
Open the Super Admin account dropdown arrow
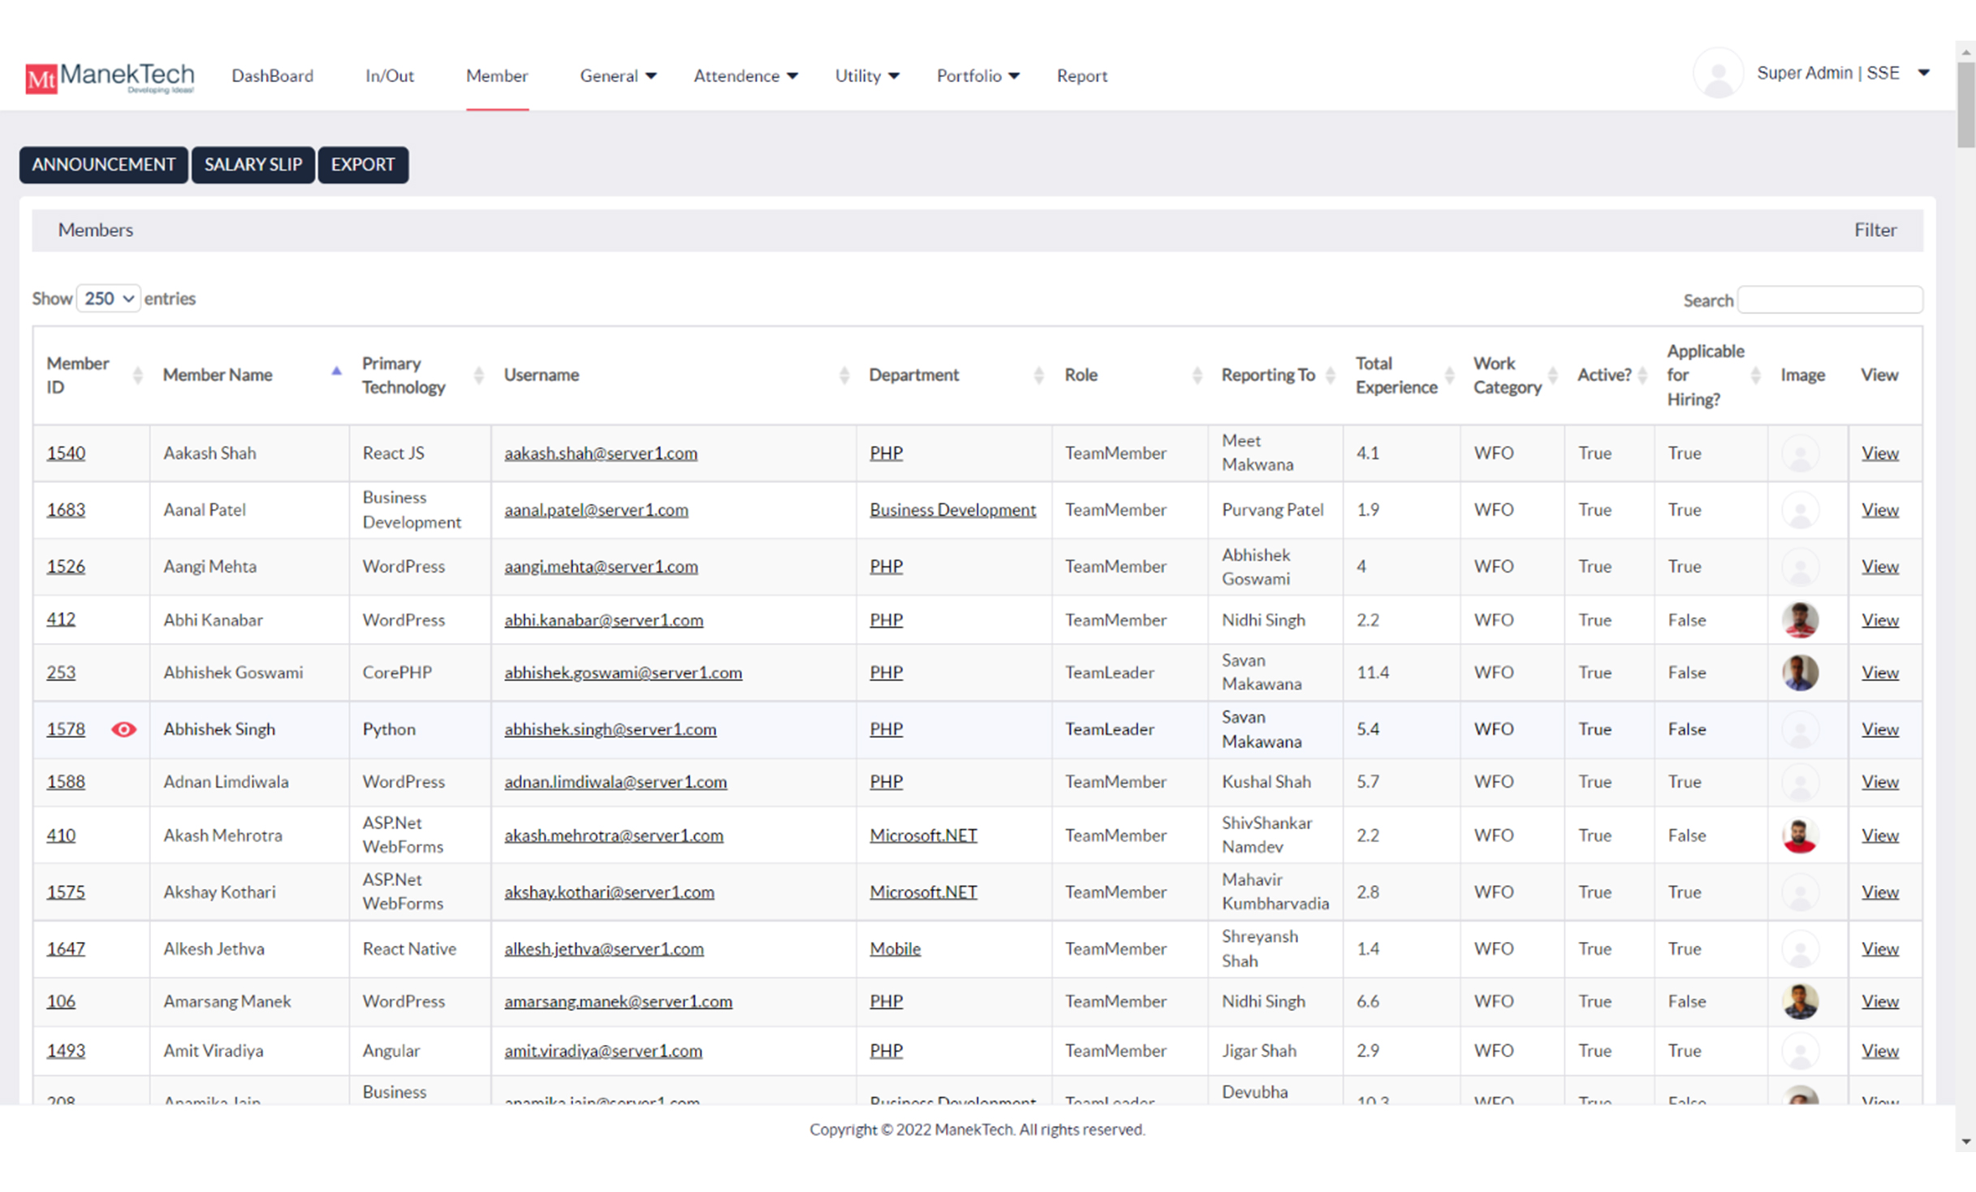point(1923,73)
